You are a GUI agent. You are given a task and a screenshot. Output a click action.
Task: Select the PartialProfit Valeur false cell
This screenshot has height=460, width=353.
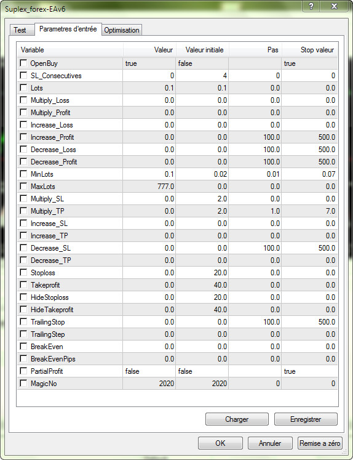[x=149, y=371]
